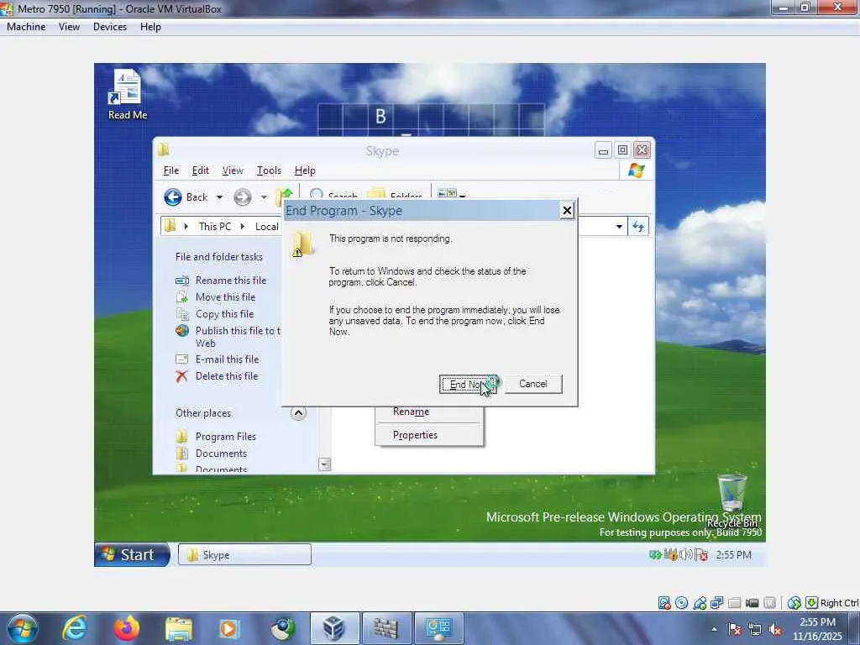Click the guest Start button

coord(132,554)
